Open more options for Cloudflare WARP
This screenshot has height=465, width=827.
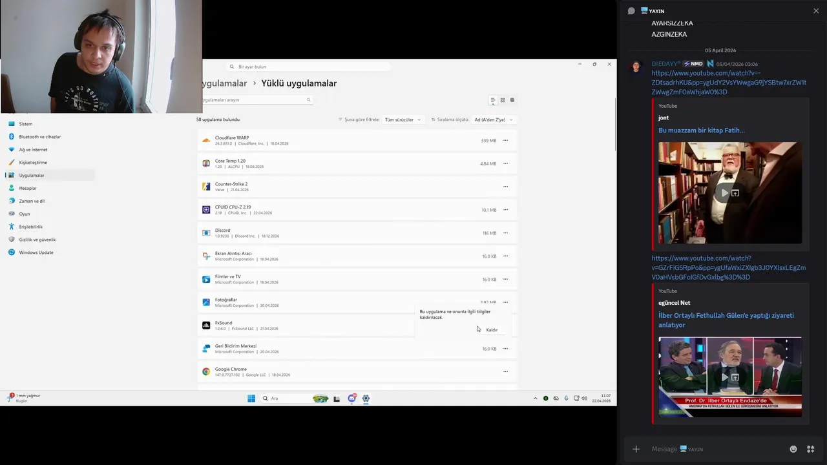[x=505, y=140]
